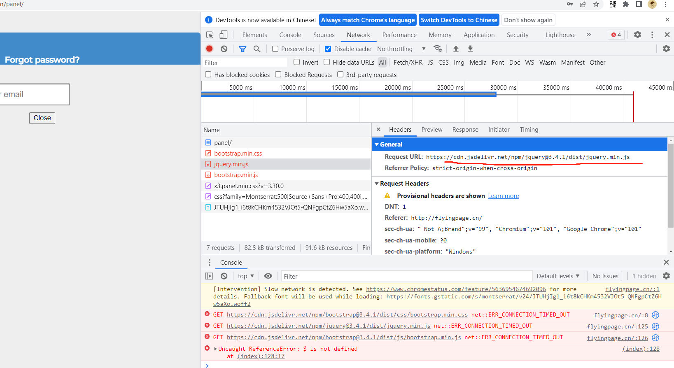Switch to the Elements tab
Screen dimensions: 674x368
tap(254, 35)
